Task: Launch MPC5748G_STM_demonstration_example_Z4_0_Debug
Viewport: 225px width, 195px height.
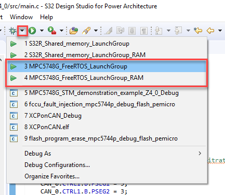Action: [x=107, y=93]
